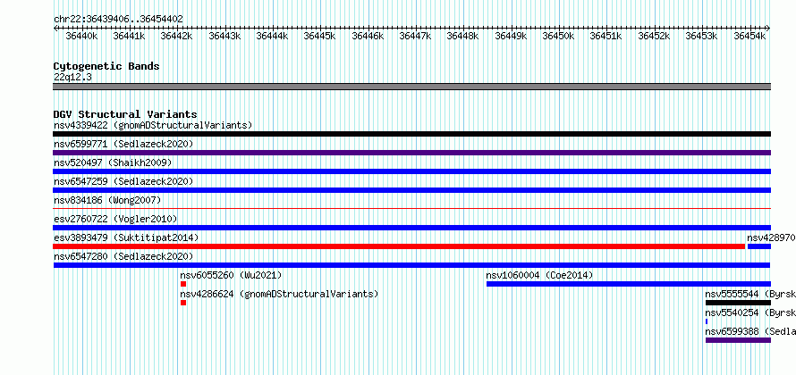Select the purple nsv6599771 variant bar
Screen dimensions: 796x375
coord(411,153)
